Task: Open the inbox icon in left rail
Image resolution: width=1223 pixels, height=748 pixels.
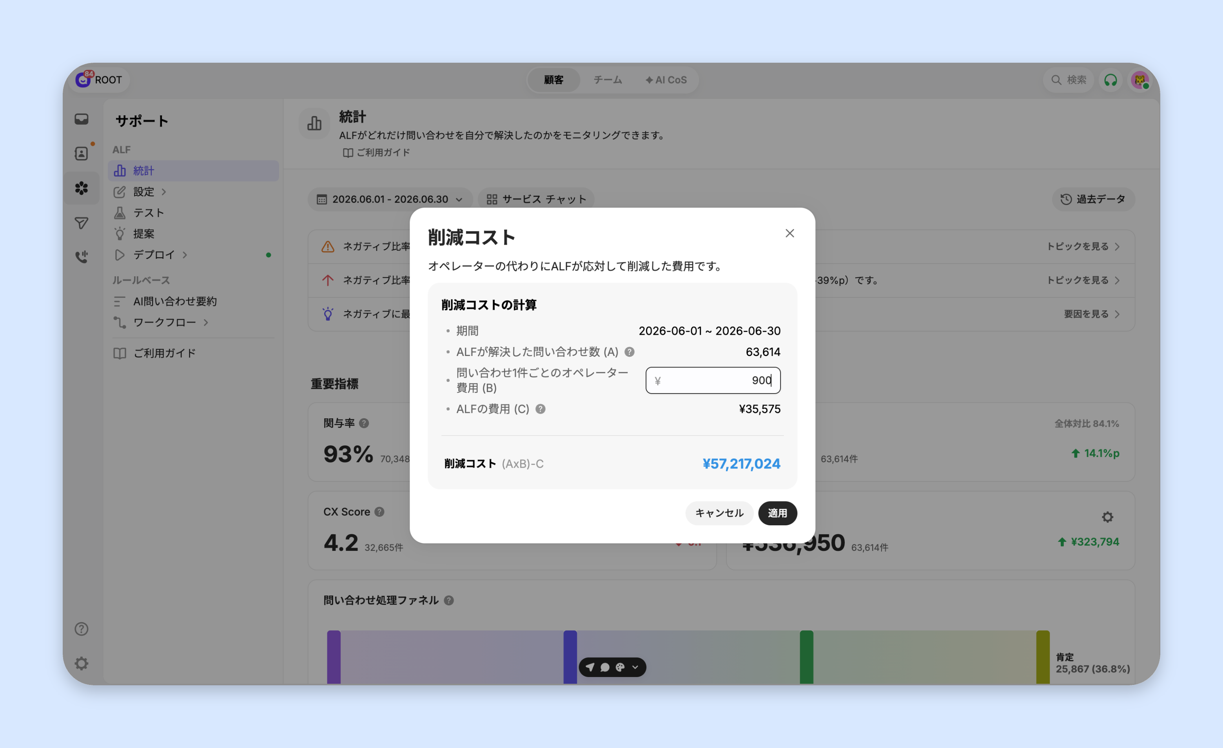Action: click(x=82, y=119)
